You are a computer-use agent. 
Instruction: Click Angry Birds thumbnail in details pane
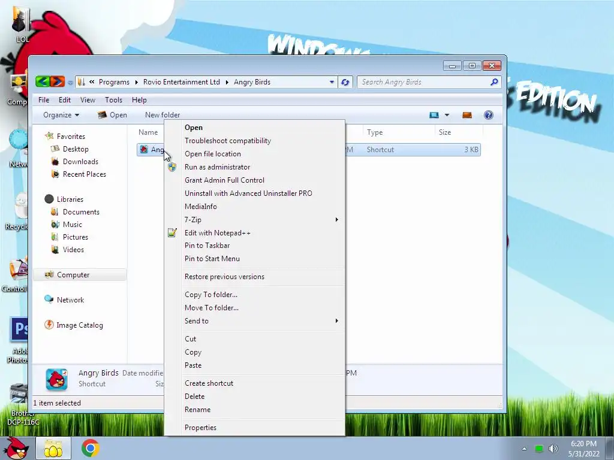[x=57, y=379]
